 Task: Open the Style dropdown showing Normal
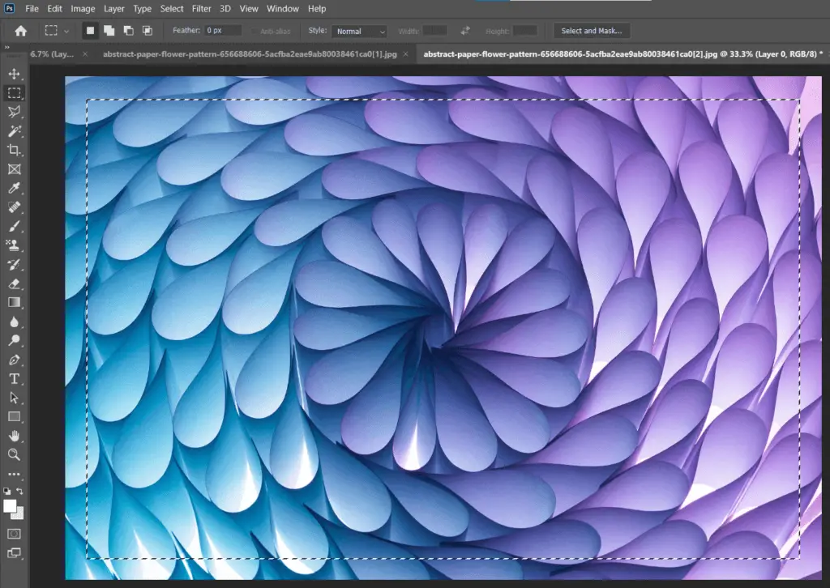coord(359,32)
